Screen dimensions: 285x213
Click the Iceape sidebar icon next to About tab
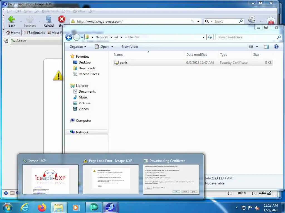[6, 41]
